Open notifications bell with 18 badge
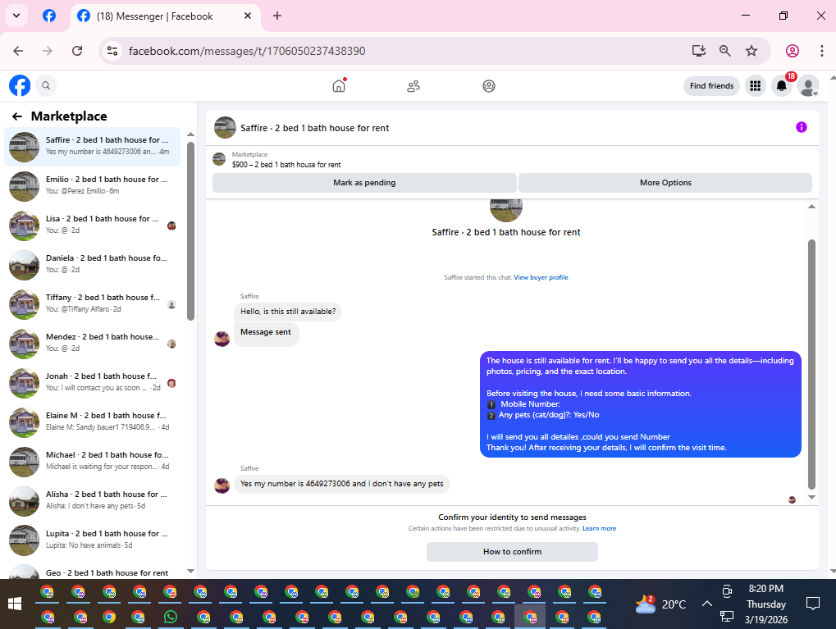 click(x=782, y=86)
